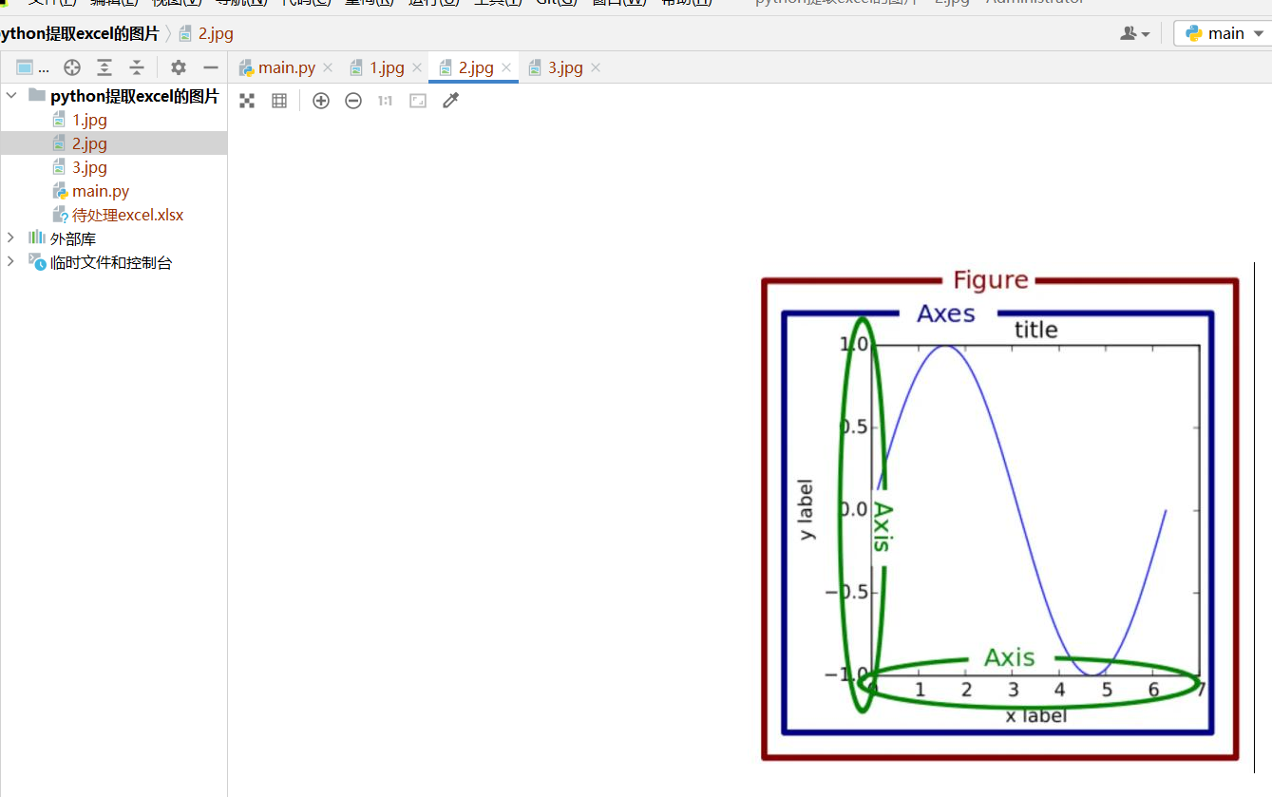1272x797 pixels.
Task: Select 待处理excel.xlsx in the project tree
Action: click(x=127, y=215)
